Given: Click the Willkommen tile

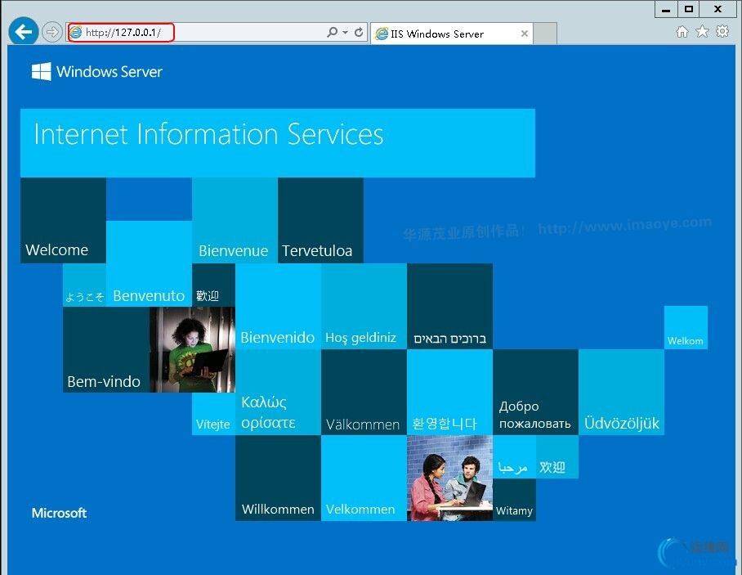Looking at the screenshot, I should click(x=278, y=478).
